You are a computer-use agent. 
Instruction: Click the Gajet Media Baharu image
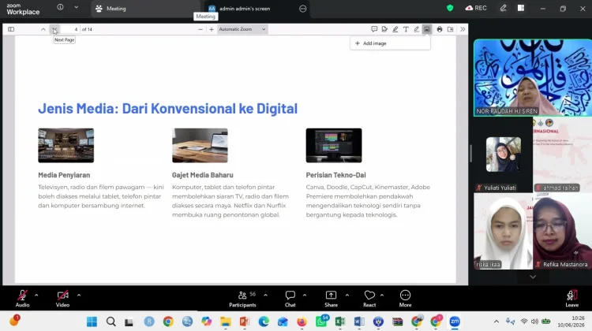[x=200, y=146]
